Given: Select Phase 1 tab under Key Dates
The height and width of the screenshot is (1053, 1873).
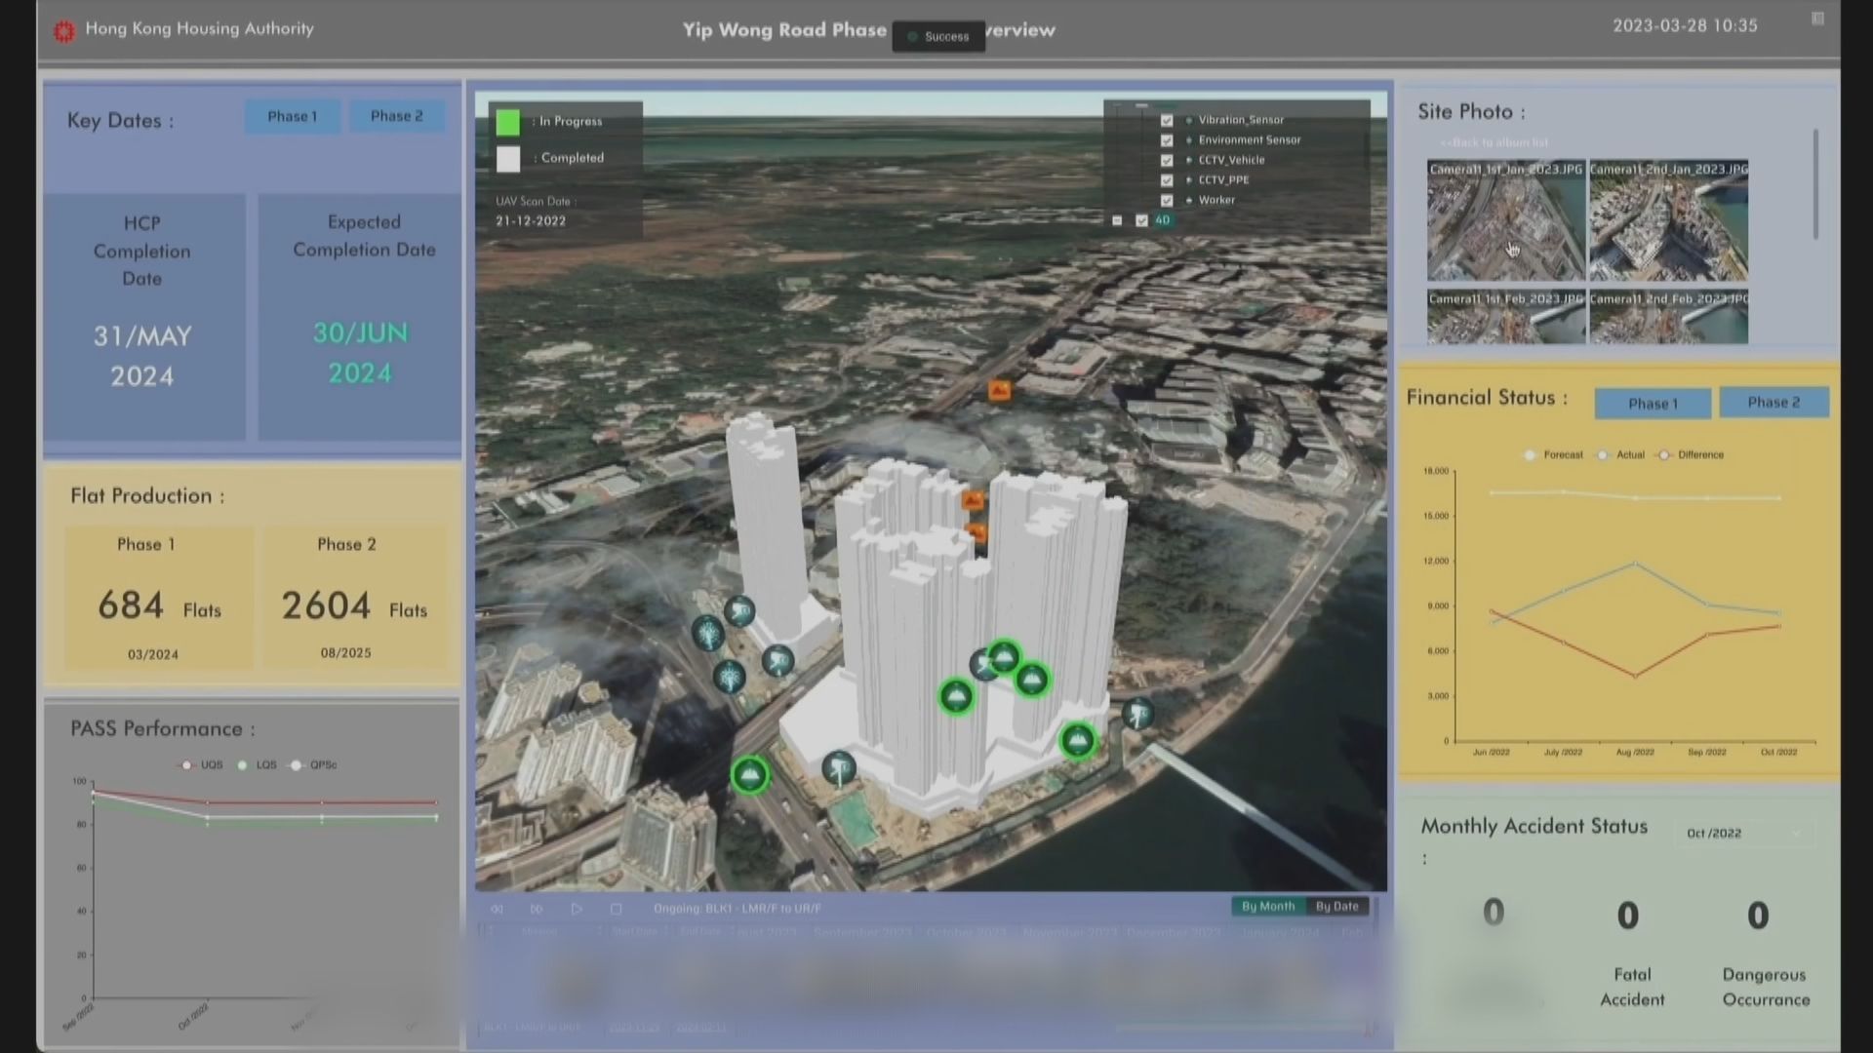Looking at the screenshot, I should point(292,116).
